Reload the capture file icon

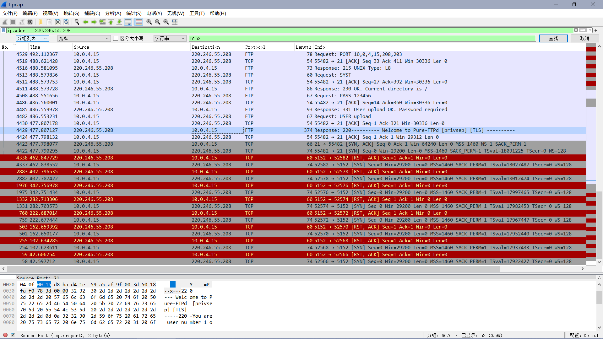click(x=66, y=22)
